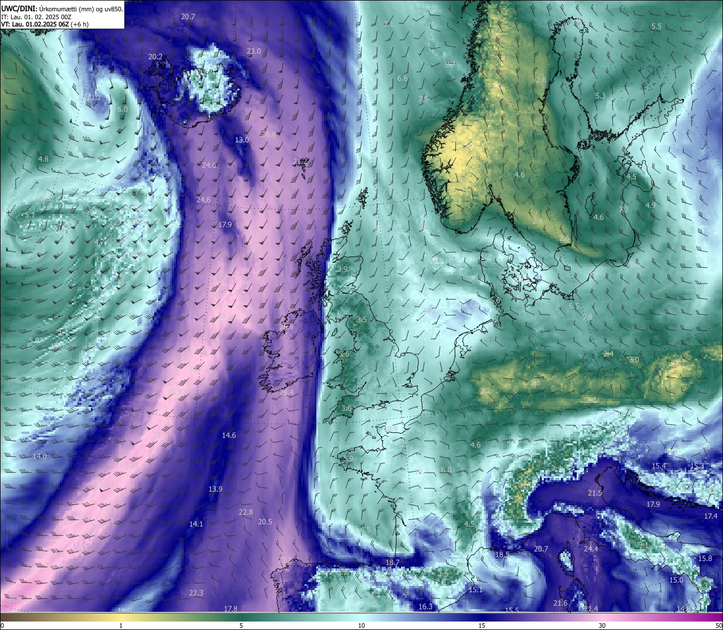Select the 14.0 value at left edge
The image size is (723, 630).
(40, 456)
